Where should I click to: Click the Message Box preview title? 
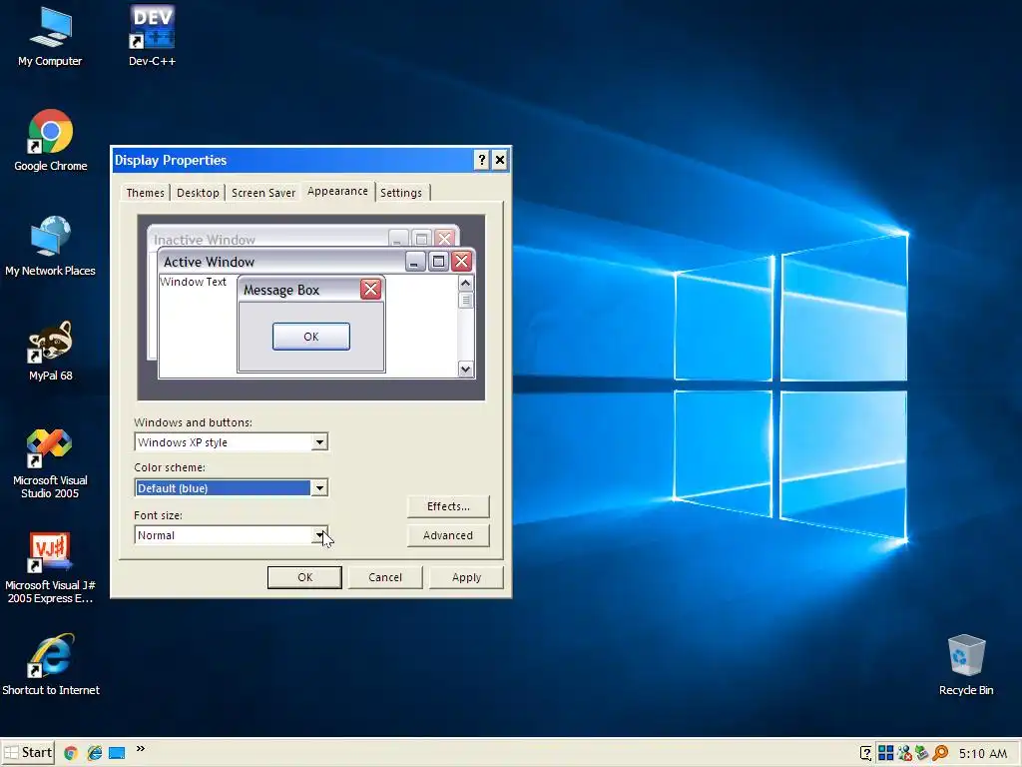click(x=281, y=290)
